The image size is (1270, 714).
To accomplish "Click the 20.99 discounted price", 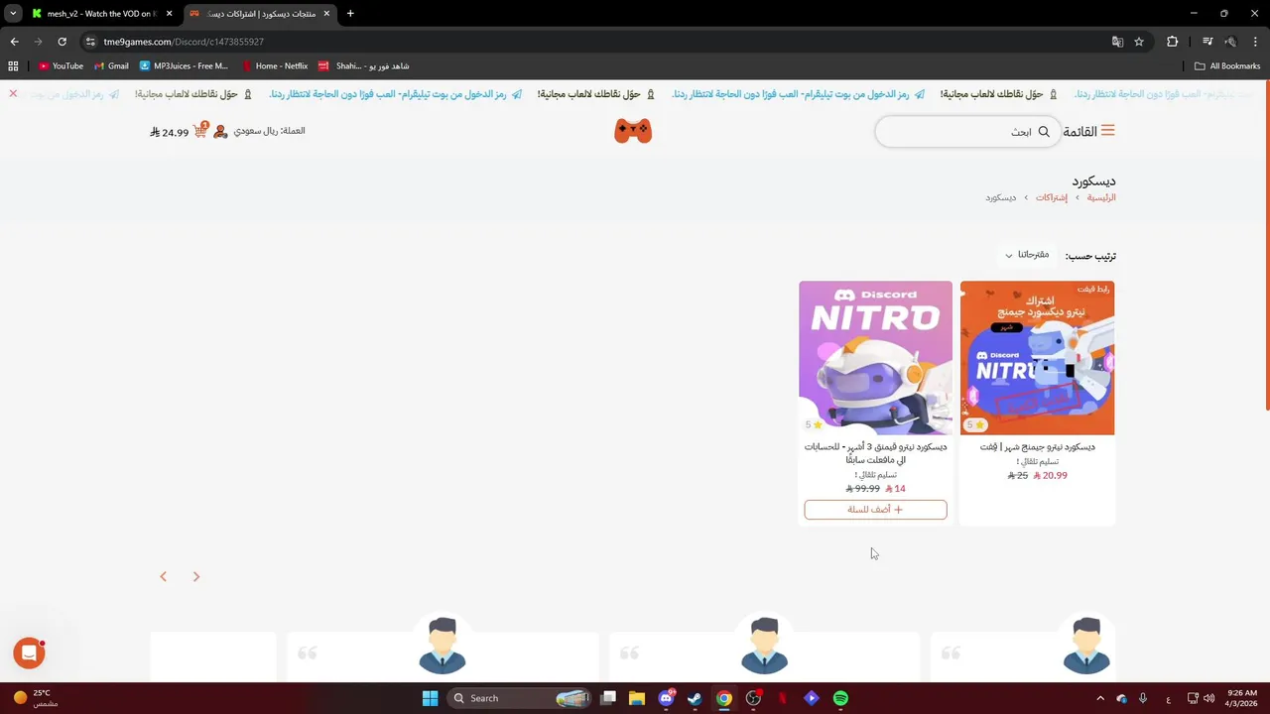I will point(1050,475).
